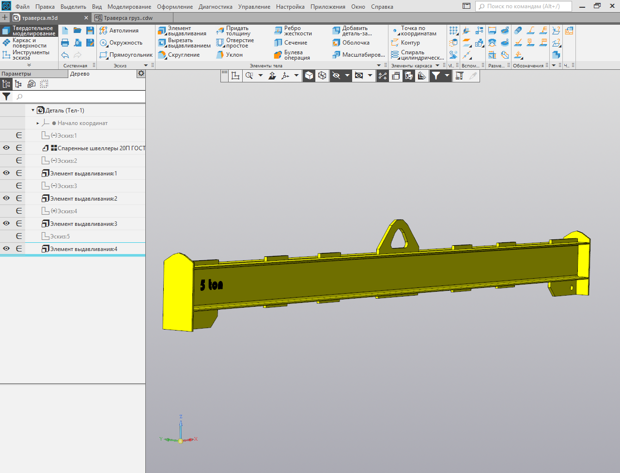
Task: Select the Оболочка shell tool
Action: click(x=351, y=43)
